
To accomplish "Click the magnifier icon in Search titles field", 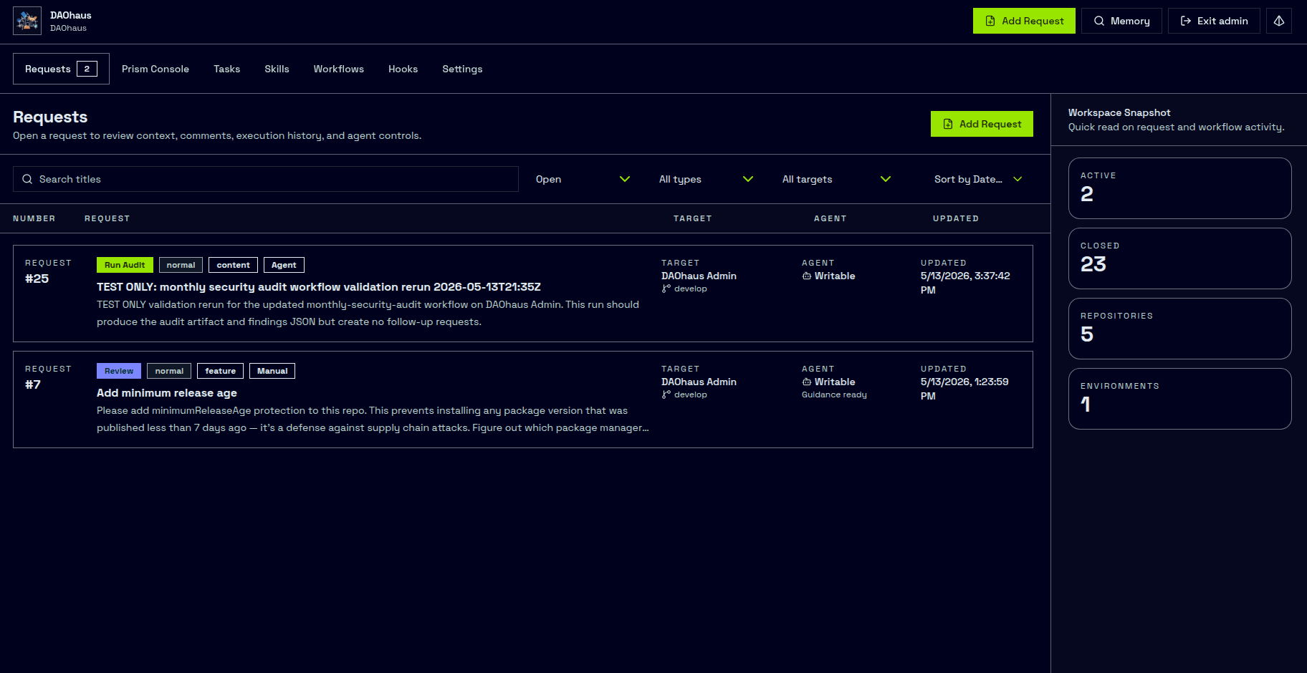I will point(27,179).
